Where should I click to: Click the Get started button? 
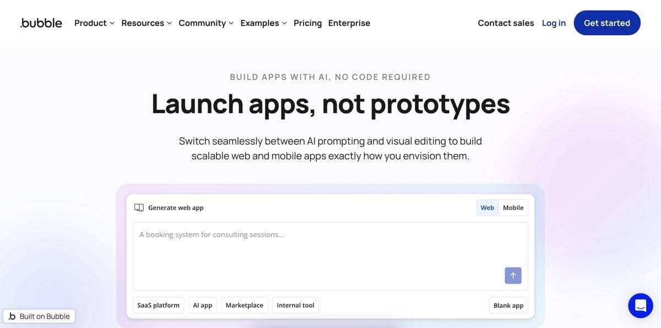point(606,23)
